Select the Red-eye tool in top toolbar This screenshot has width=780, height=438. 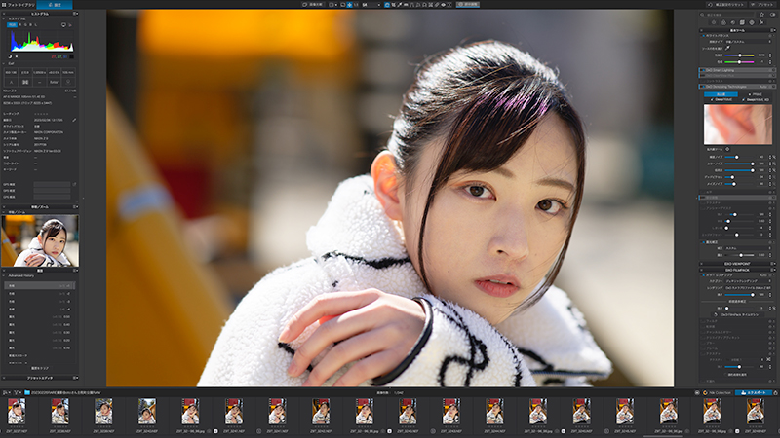coord(444,5)
